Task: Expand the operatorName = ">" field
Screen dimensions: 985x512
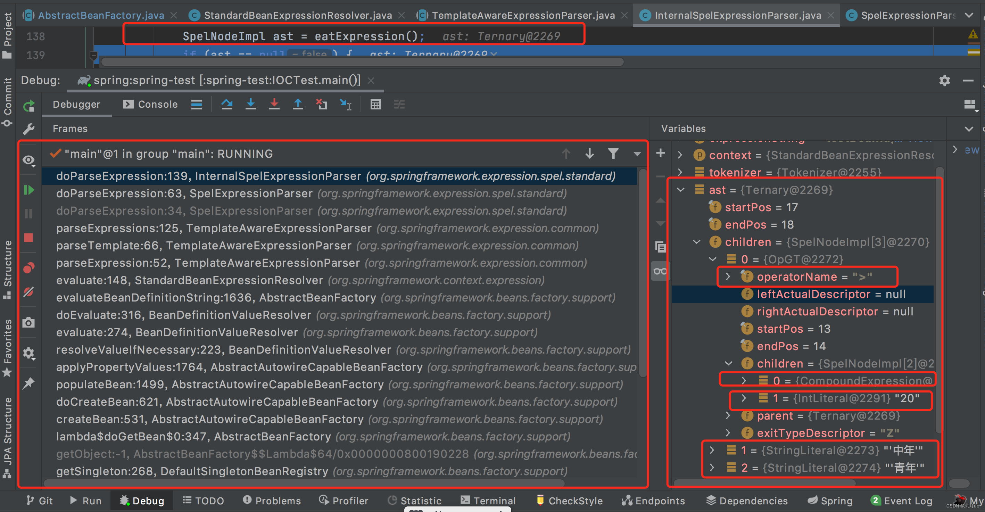Action: point(728,277)
